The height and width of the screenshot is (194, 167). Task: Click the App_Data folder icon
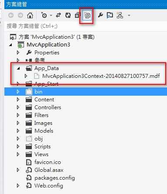(29, 68)
